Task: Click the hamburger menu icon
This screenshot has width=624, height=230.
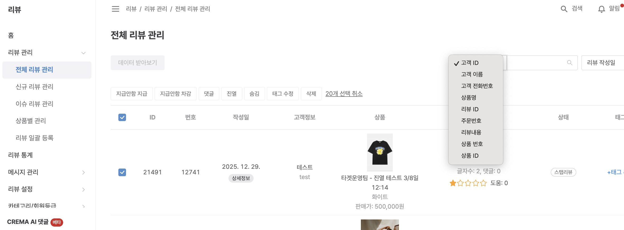Action: [x=115, y=9]
